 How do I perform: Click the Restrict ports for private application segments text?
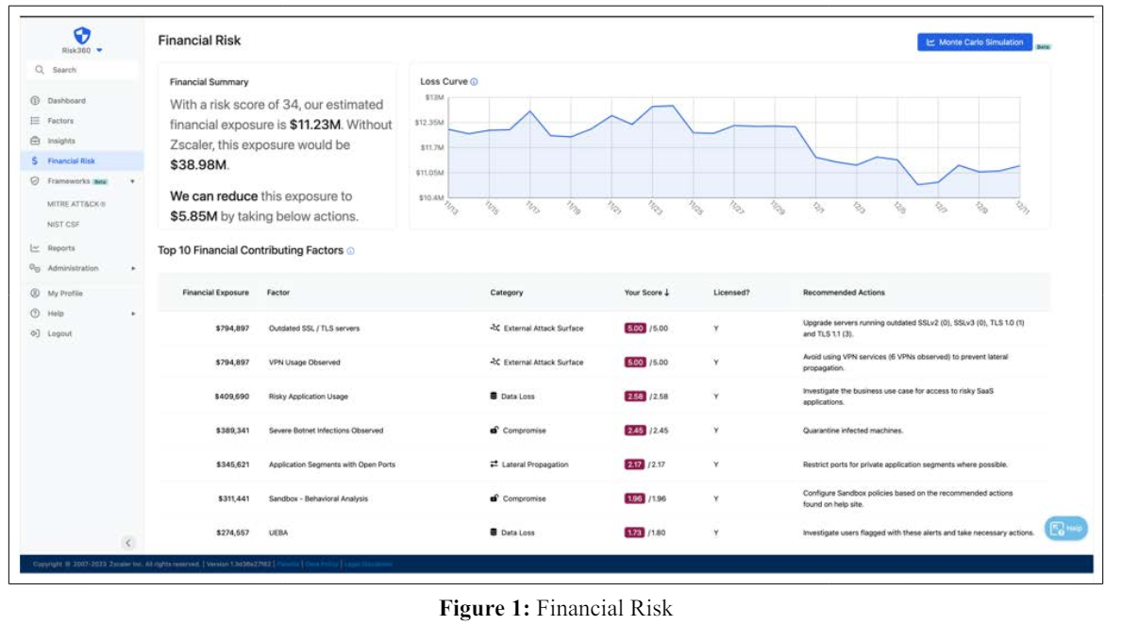coord(905,465)
